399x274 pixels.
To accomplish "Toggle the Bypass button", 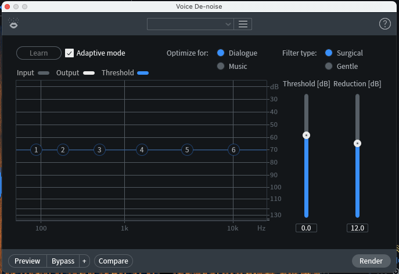I will 63,261.
